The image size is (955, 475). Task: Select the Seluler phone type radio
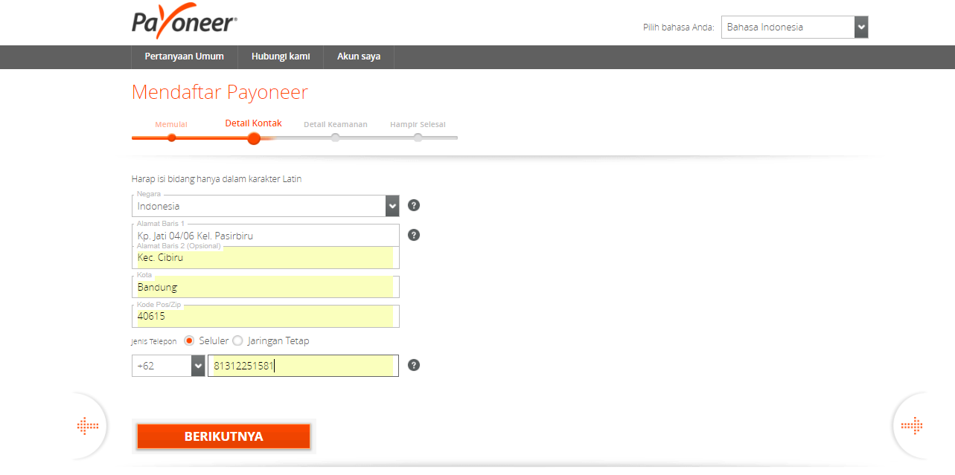point(189,340)
